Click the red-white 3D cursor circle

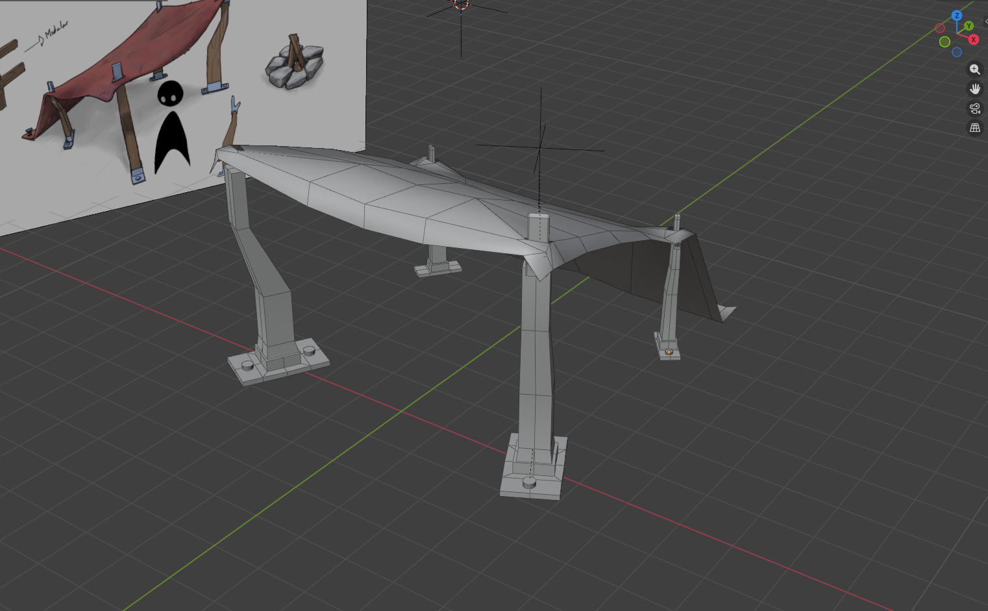tap(461, 4)
